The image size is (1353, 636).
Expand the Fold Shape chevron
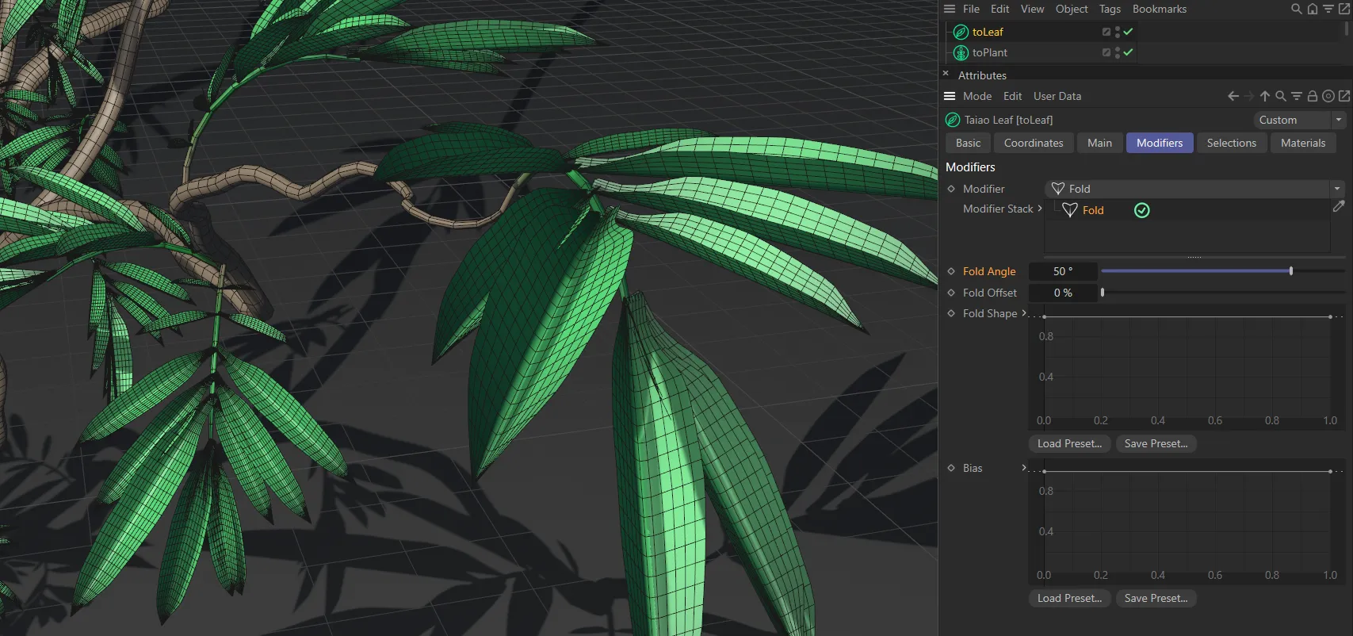click(1024, 313)
